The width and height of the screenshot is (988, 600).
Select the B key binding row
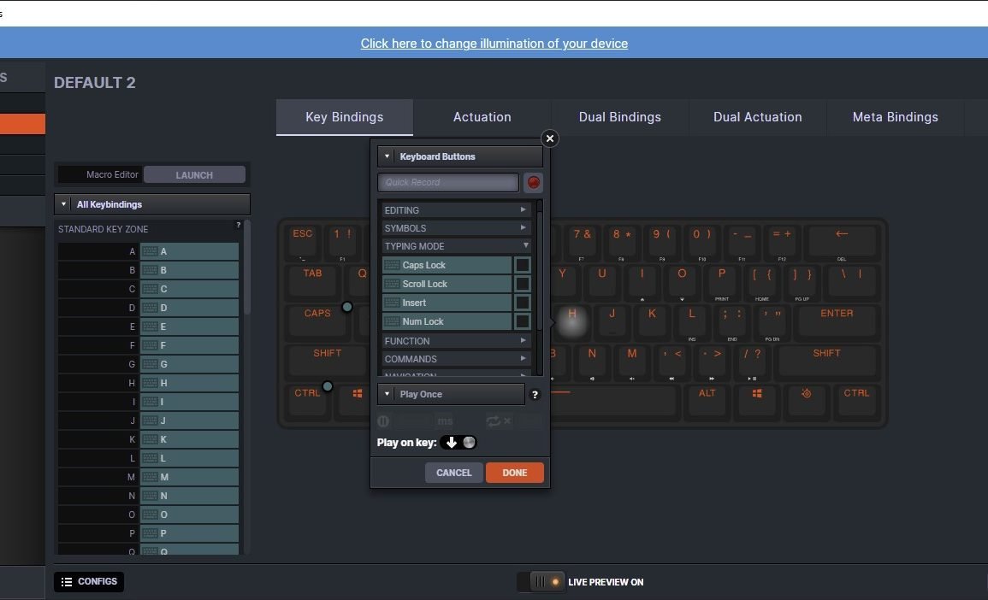[x=148, y=270]
